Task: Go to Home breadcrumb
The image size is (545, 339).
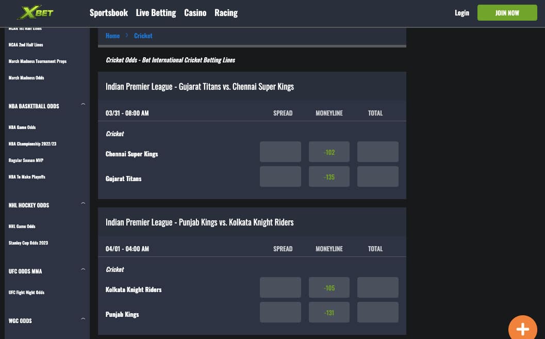Action: click(112, 36)
